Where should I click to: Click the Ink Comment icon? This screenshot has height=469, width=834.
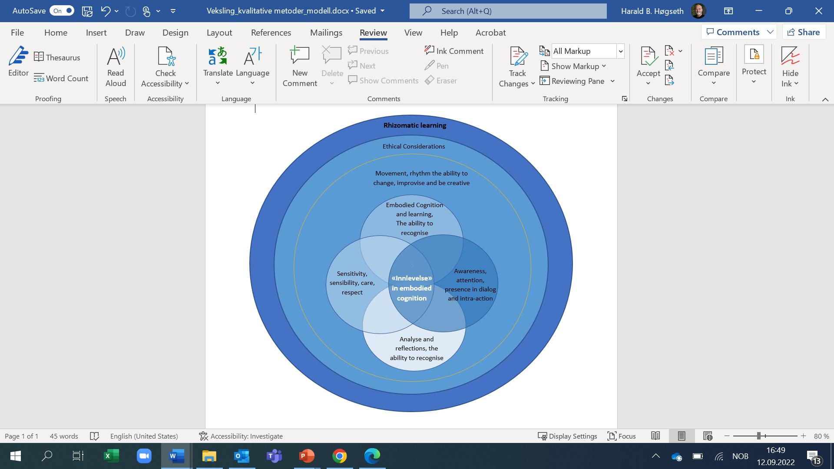click(x=429, y=51)
